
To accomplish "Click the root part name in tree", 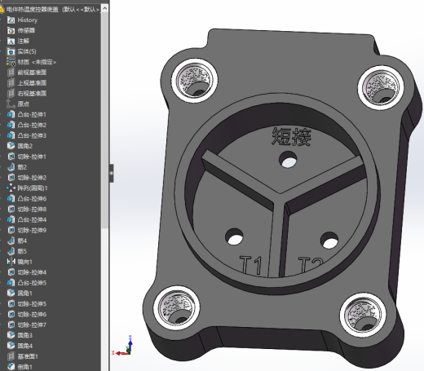I will 53,10.
